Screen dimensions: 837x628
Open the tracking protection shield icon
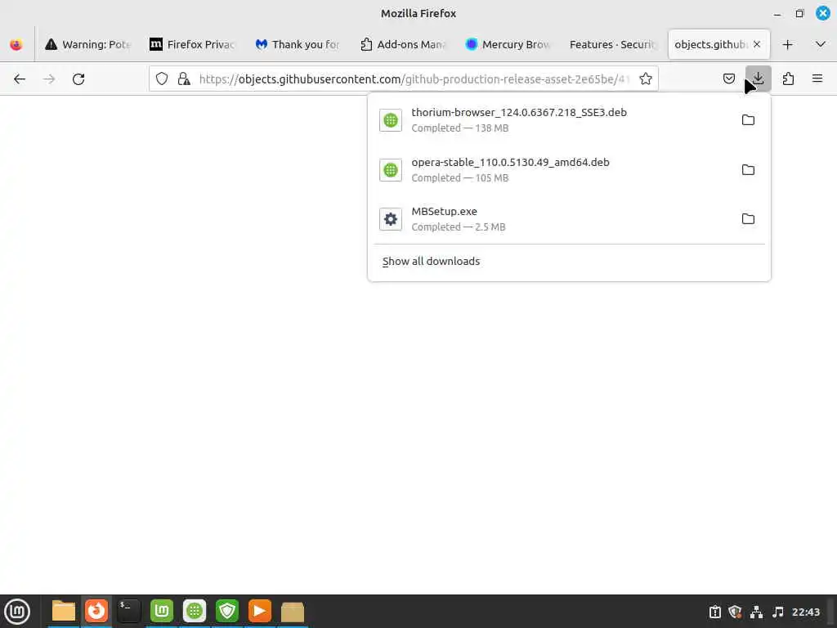[x=162, y=79]
